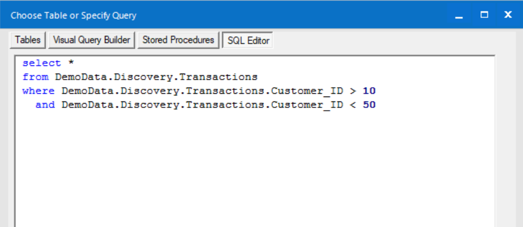Image resolution: width=523 pixels, height=227 pixels.
Task: Place cursor on the where keyword
Action: pyautogui.click(x=38, y=91)
